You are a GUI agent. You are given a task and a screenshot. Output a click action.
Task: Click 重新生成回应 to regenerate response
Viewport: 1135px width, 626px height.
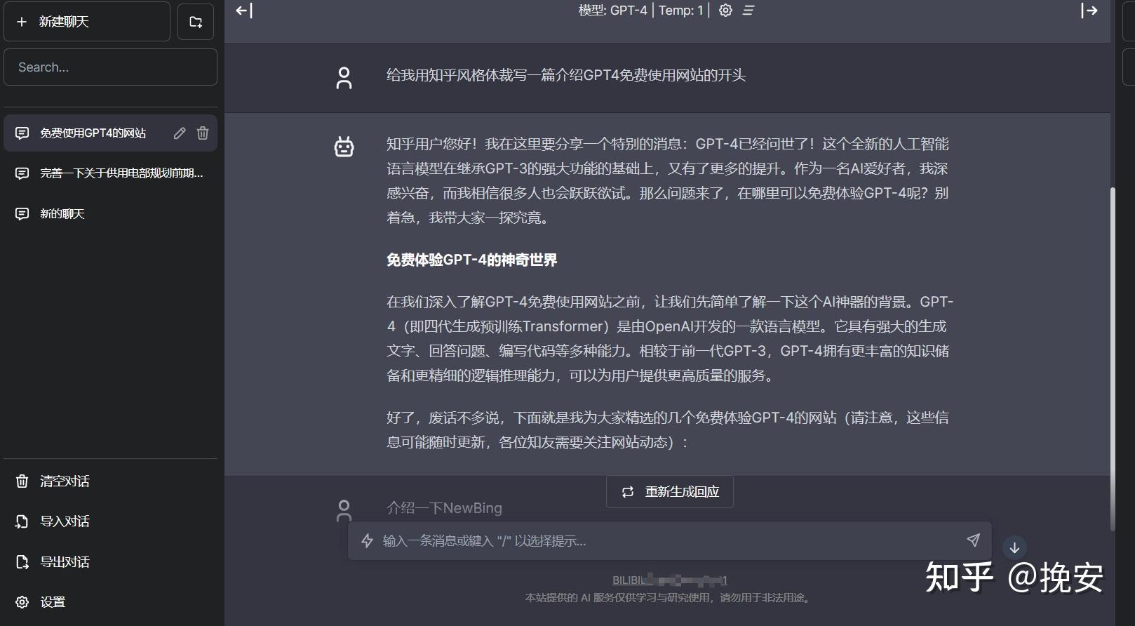click(670, 492)
